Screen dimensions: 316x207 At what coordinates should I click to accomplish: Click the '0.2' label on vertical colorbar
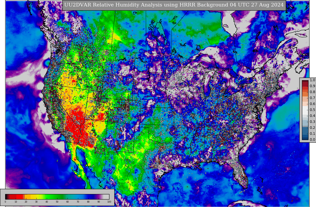tap(312, 128)
